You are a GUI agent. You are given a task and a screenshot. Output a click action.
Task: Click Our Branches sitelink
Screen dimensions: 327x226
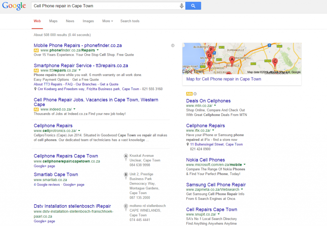[86, 84]
